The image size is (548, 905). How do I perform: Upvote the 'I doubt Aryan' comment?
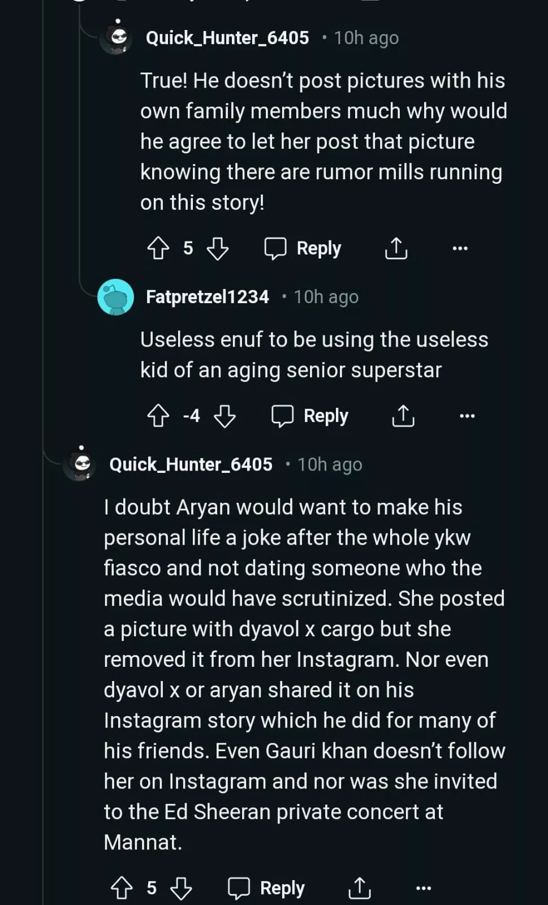coord(122,888)
